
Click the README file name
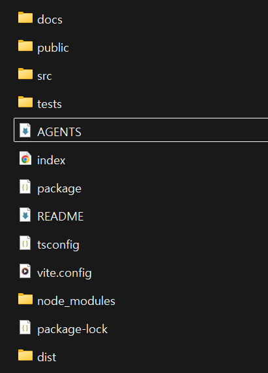pos(61,217)
